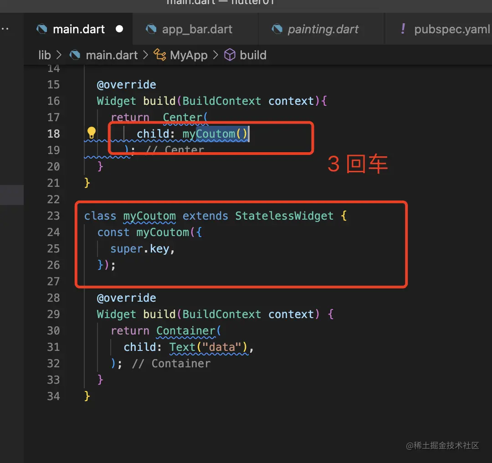Viewport: 492px width, 463px height.
Task: Click 'Text("data")' on line 31
Action: [x=209, y=347]
